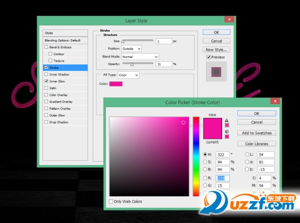Select Blending Options: Default entry

[65, 40]
